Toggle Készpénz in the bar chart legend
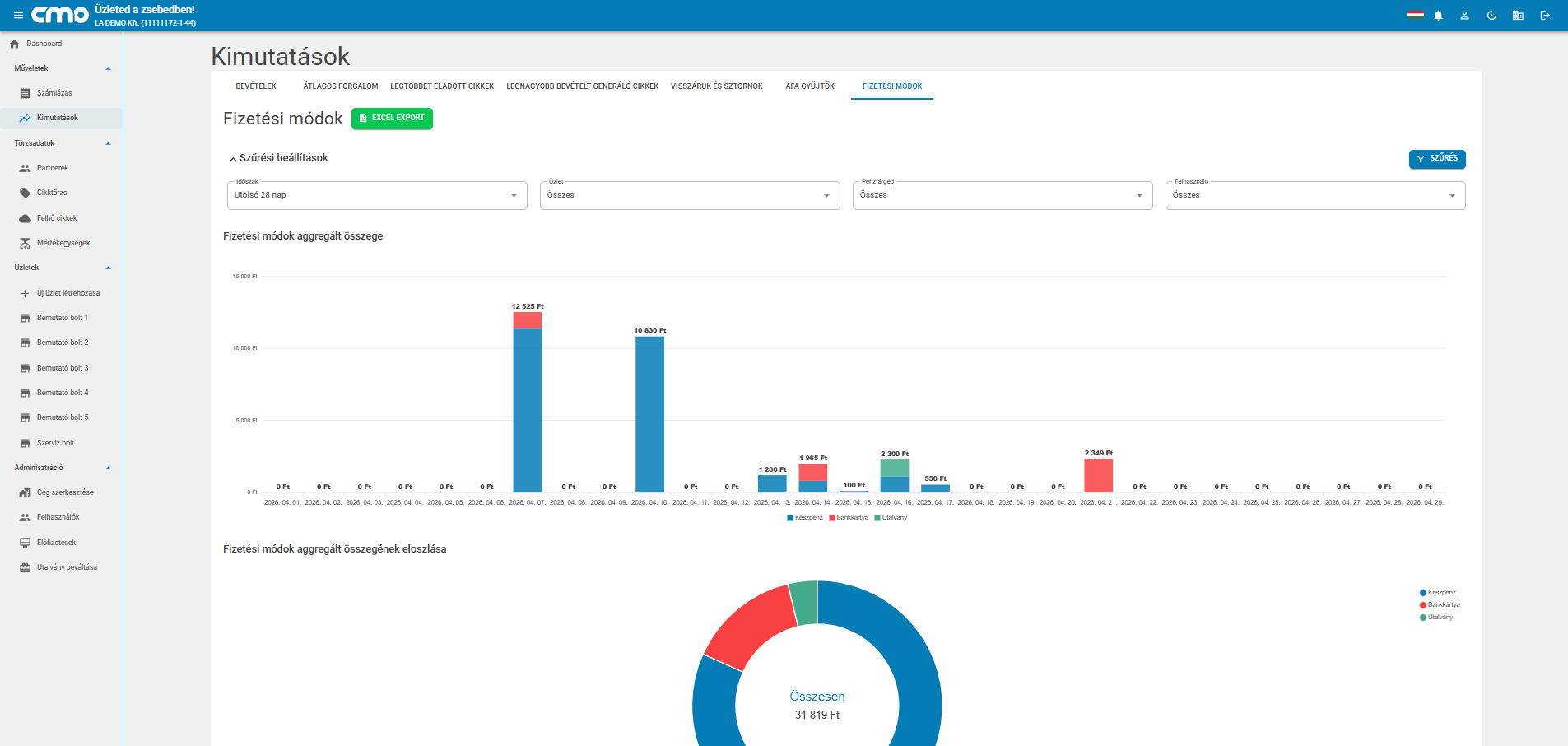The width and height of the screenshot is (1568, 746). point(805,518)
